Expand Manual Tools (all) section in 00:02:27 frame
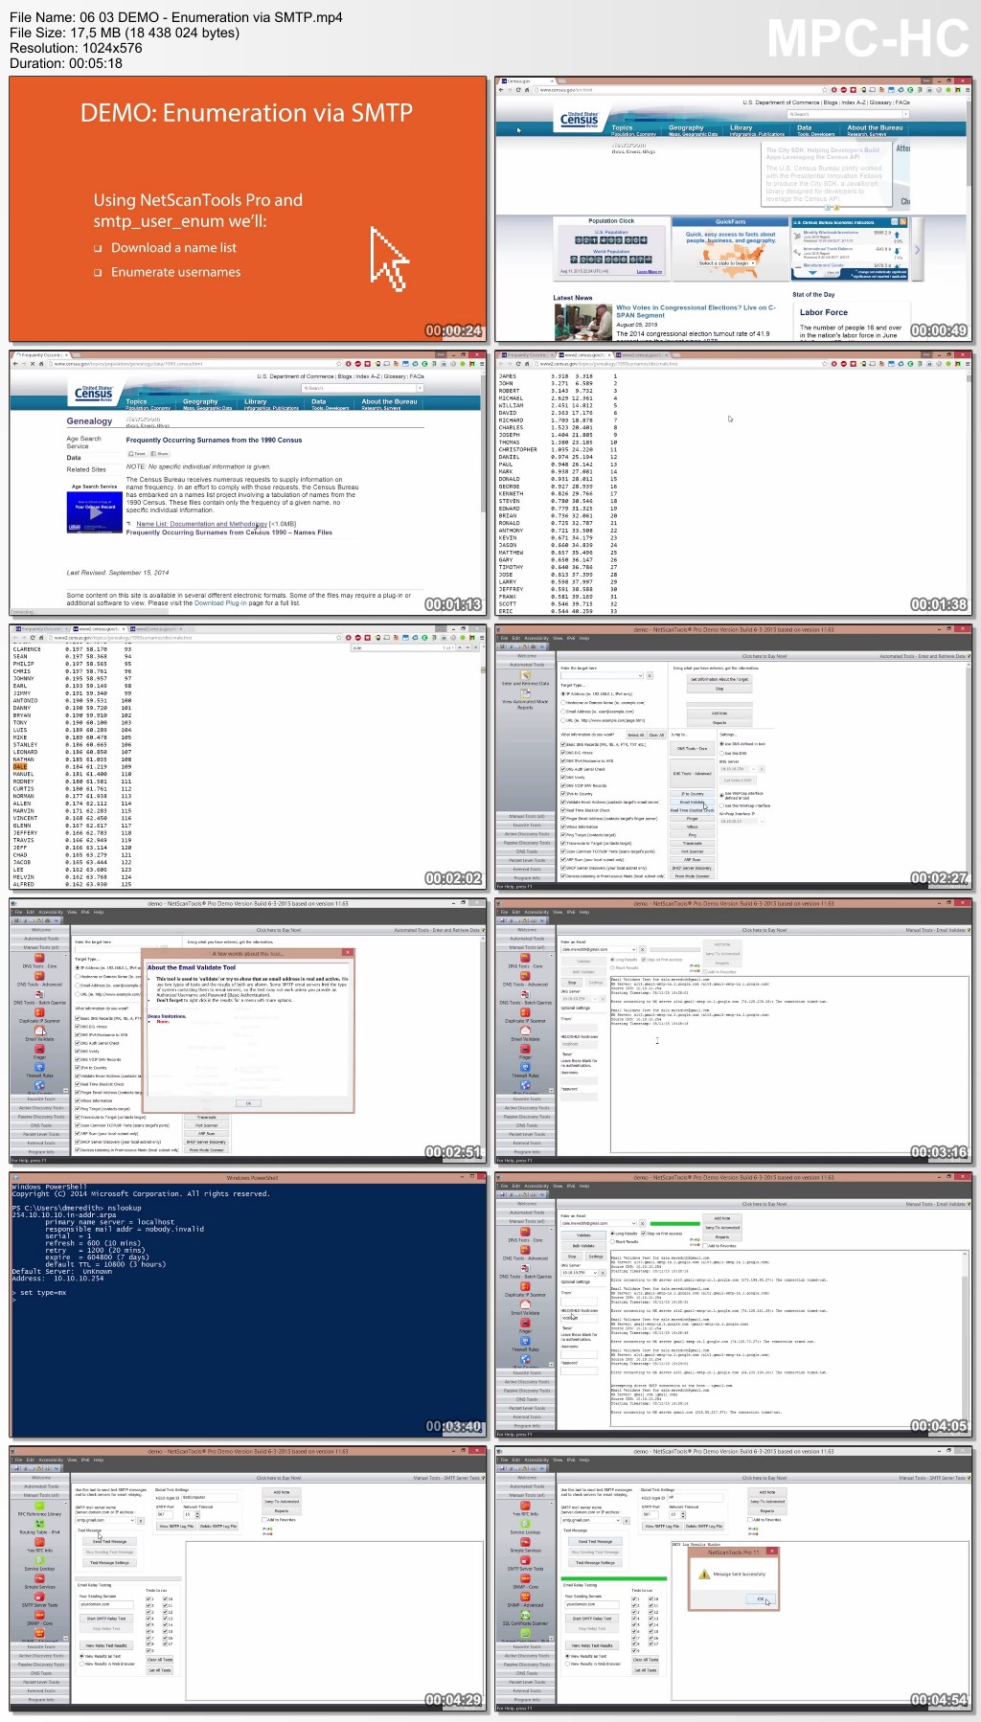 pos(526,816)
